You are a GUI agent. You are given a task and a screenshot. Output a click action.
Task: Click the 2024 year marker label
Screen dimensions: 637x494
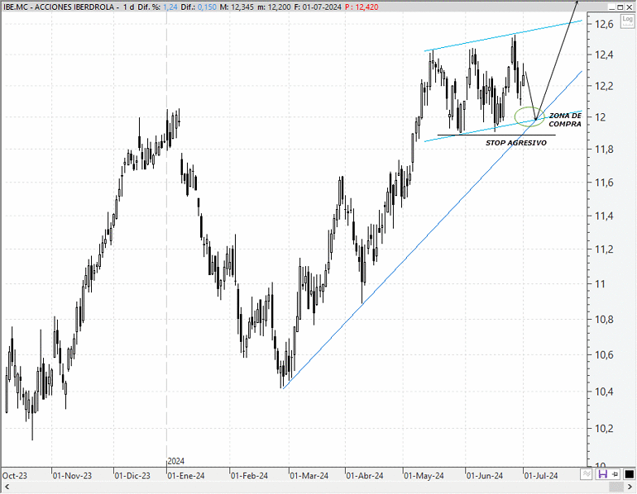176,461
